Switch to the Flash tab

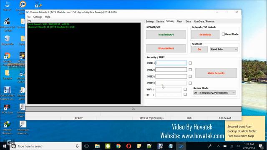coord(179,21)
